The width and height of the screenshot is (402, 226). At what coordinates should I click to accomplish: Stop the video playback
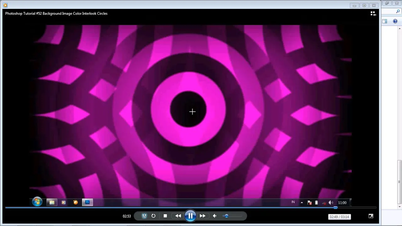(165, 216)
